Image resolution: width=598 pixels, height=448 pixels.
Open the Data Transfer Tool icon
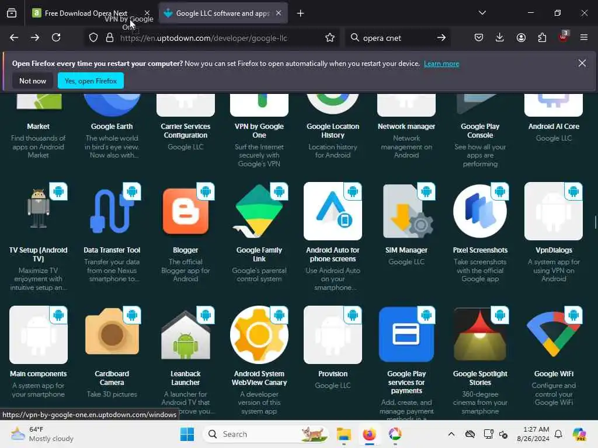click(112, 211)
